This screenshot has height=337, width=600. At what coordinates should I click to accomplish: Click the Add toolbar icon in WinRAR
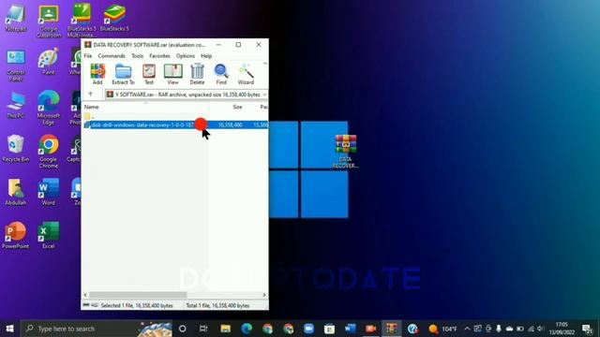(97, 74)
